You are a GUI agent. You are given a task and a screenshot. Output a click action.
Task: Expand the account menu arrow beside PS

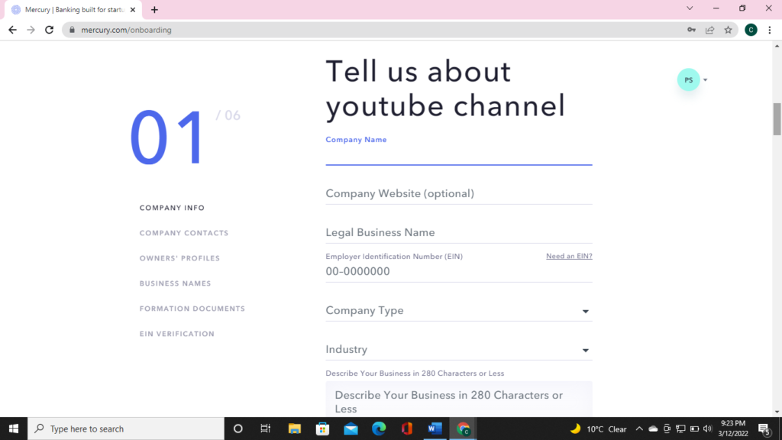705,79
